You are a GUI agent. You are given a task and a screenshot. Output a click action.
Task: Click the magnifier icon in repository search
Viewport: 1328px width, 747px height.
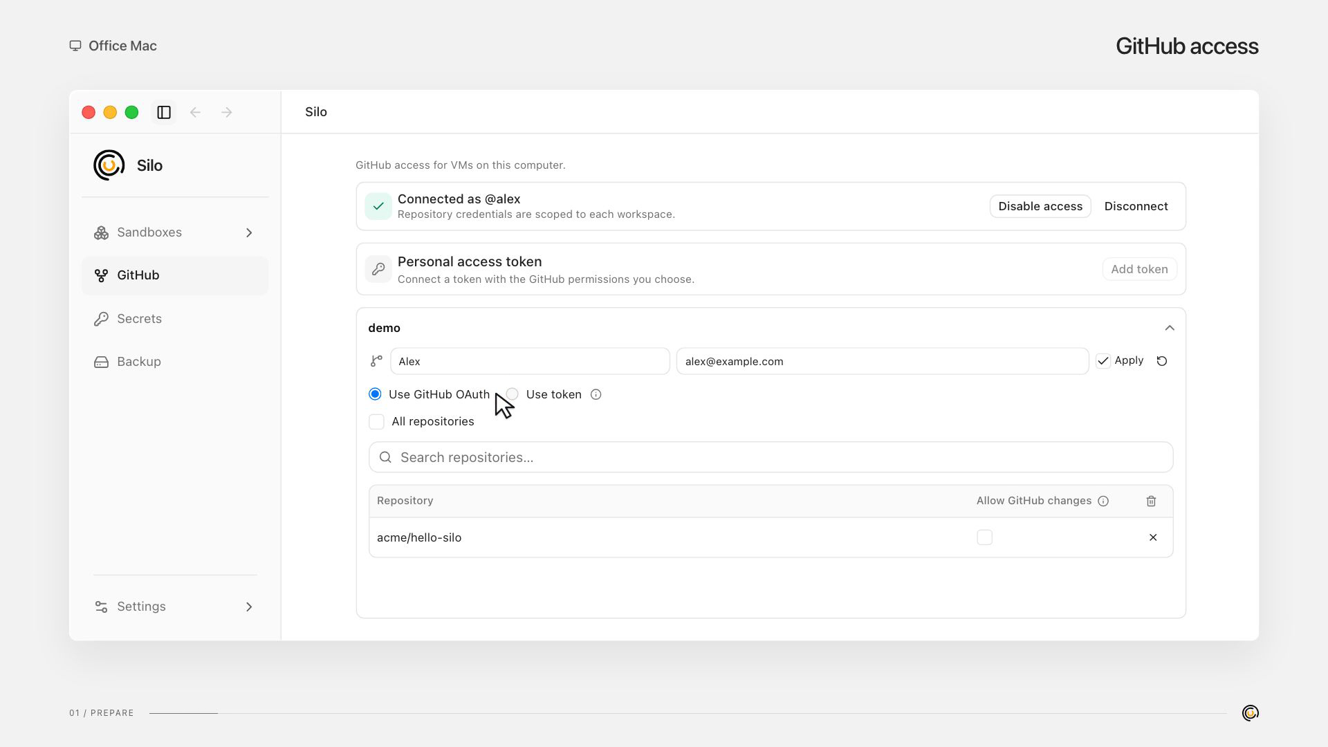[385, 457]
